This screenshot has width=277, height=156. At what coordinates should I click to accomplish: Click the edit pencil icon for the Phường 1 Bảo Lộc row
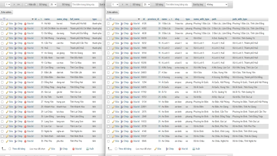113,23
